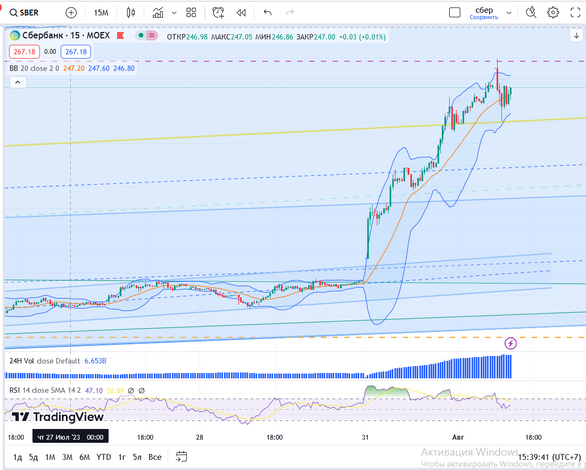This screenshot has height=470, width=586.
Task: Click the blue buy price 267.18
Action: point(76,52)
